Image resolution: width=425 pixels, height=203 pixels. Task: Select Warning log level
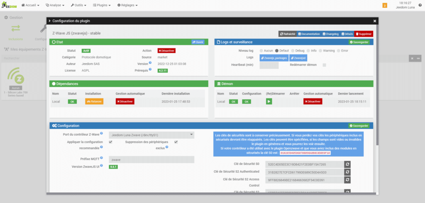(320, 50)
